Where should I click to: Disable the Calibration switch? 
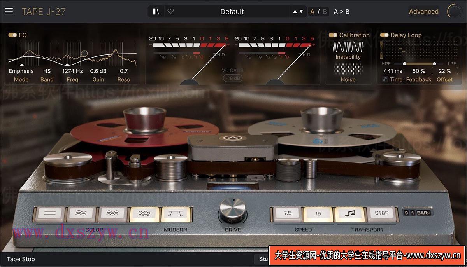pyautogui.click(x=333, y=35)
